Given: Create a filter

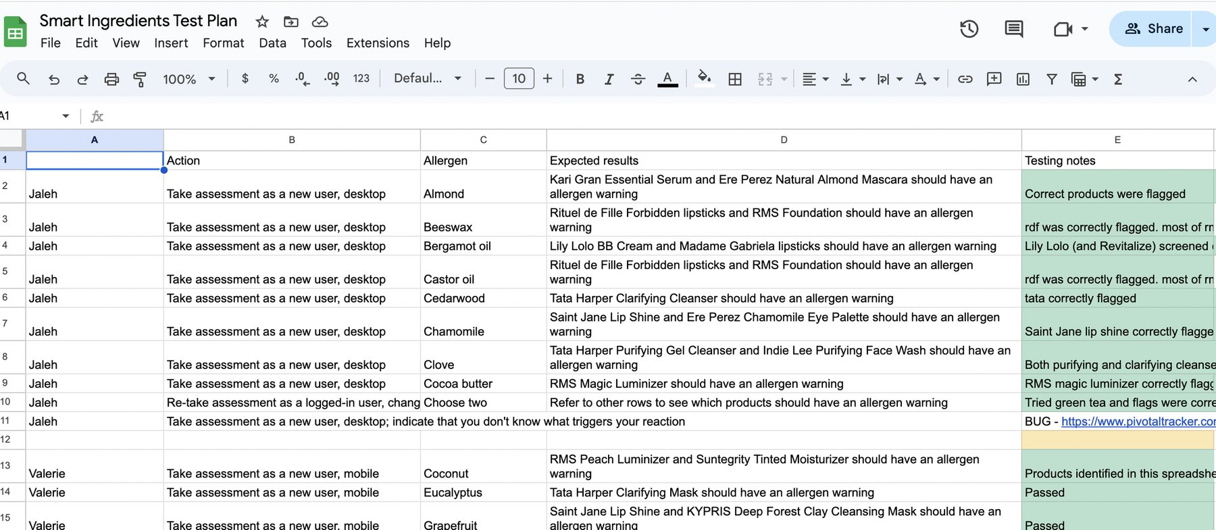Looking at the screenshot, I should 1052,79.
